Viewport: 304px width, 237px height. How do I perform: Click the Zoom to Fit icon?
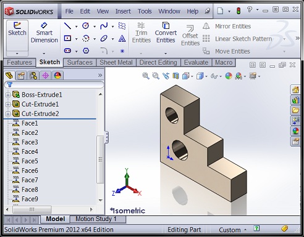click(146, 76)
